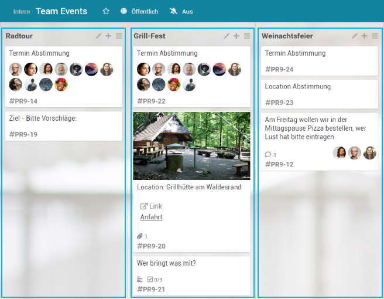Click the Team Events board title
The height and width of the screenshot is (299, 384).
tap(61, 11)
